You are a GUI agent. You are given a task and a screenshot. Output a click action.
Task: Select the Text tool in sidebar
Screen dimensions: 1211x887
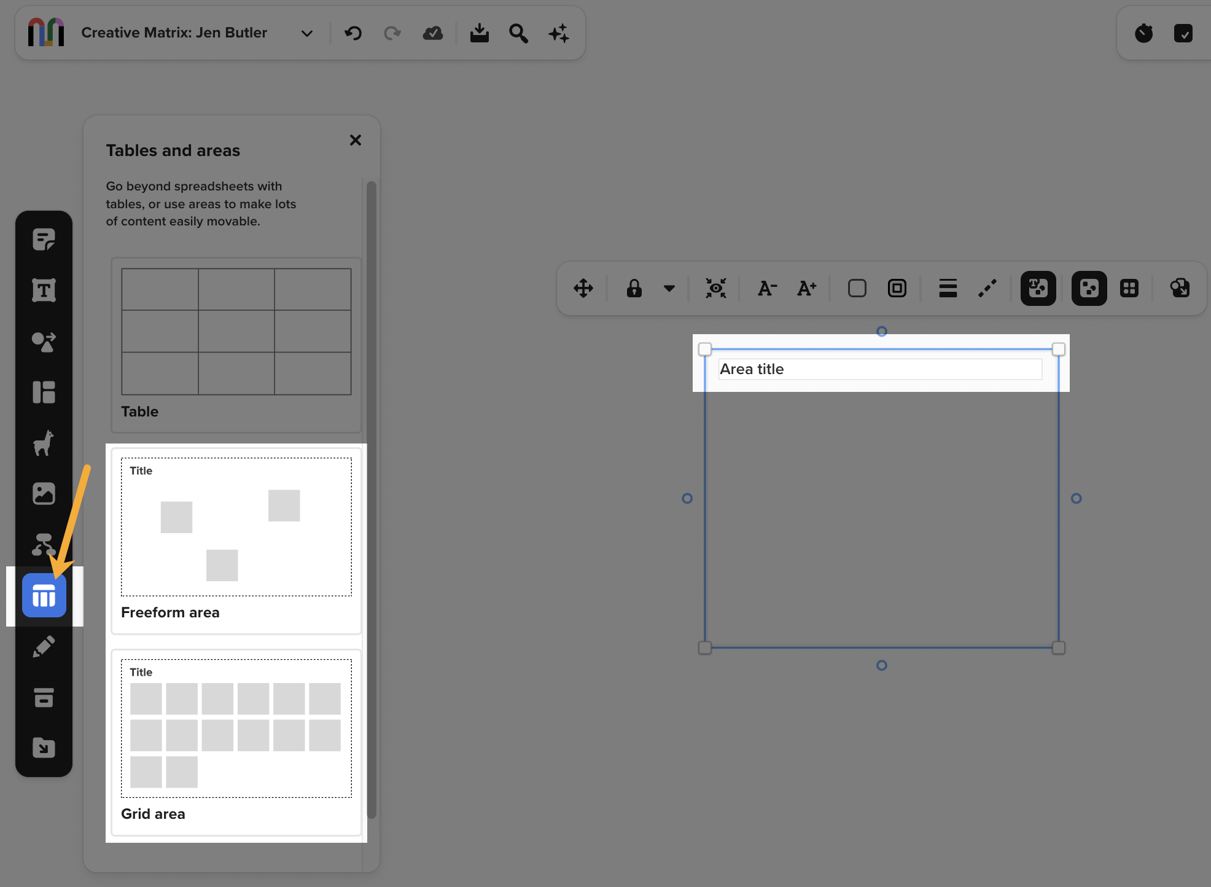tap(44, 290)
